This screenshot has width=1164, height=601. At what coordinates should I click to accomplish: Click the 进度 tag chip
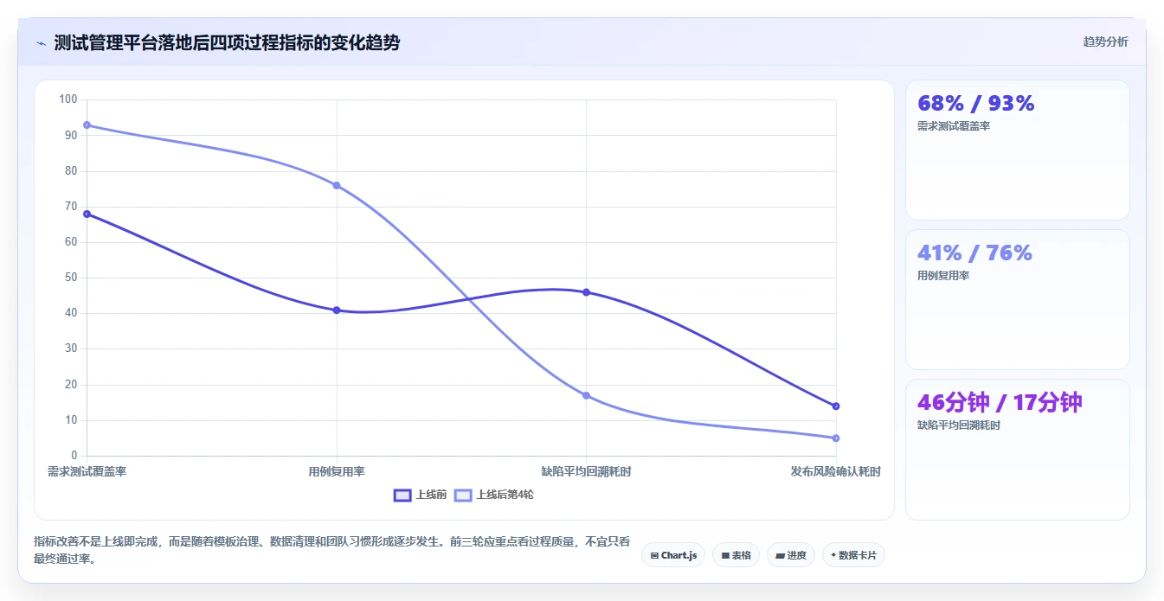(791, 555)
